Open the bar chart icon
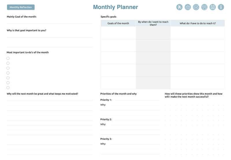 [x=188, y=7]
